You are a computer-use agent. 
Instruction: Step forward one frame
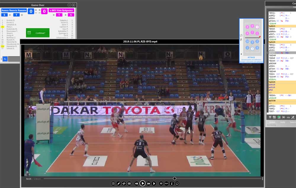pos(154,183)
